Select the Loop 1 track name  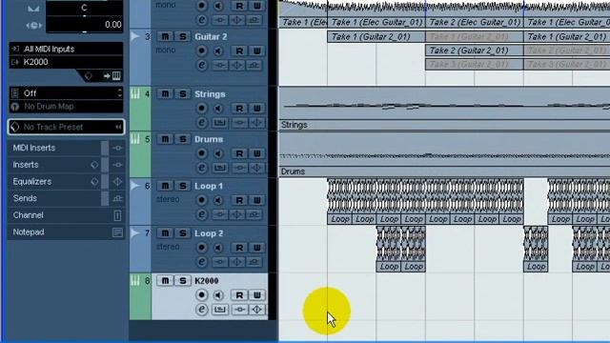click(209, 186)
